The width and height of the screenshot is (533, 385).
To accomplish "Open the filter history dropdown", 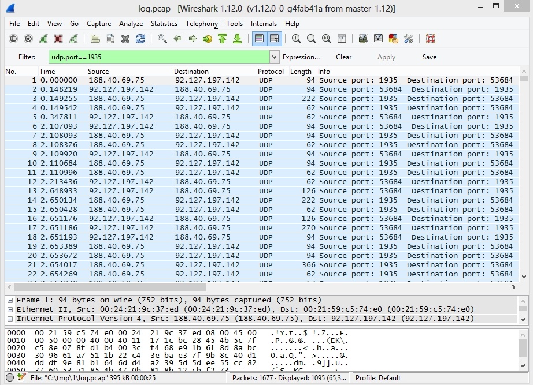I will pos(274,57).
